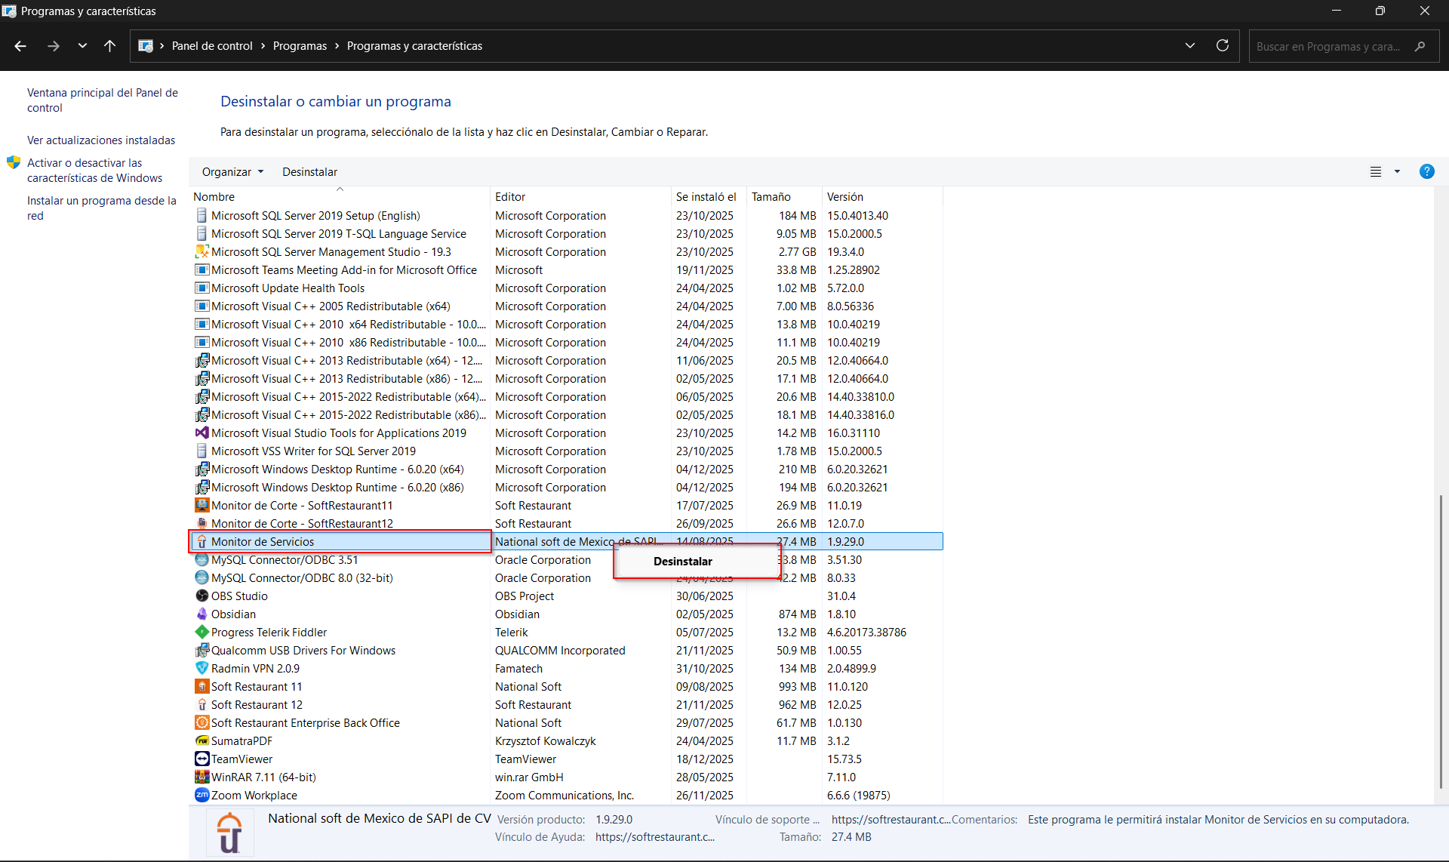1449x862 pixels.
Task: Choose Desinstalar in the context menu
Action: (x=682, y=561)
